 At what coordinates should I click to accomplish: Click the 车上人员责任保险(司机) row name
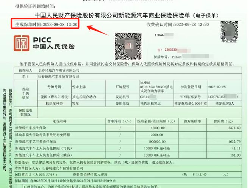point(43,149)
